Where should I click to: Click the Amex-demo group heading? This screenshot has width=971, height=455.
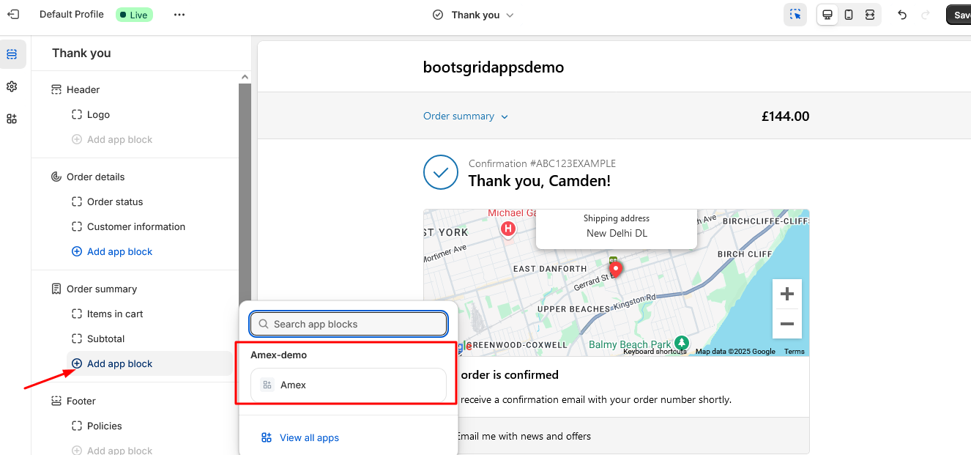279,355
